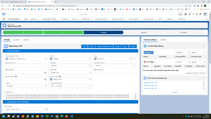
Task: Select the Cancelled path stage
Action: [183, 33]
